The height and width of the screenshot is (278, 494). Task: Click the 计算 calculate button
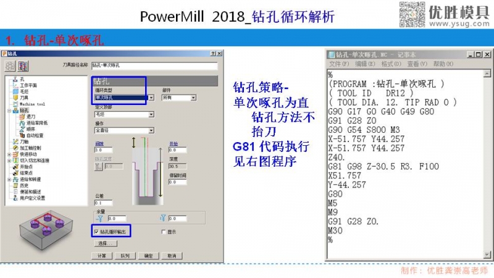(102, 256)
